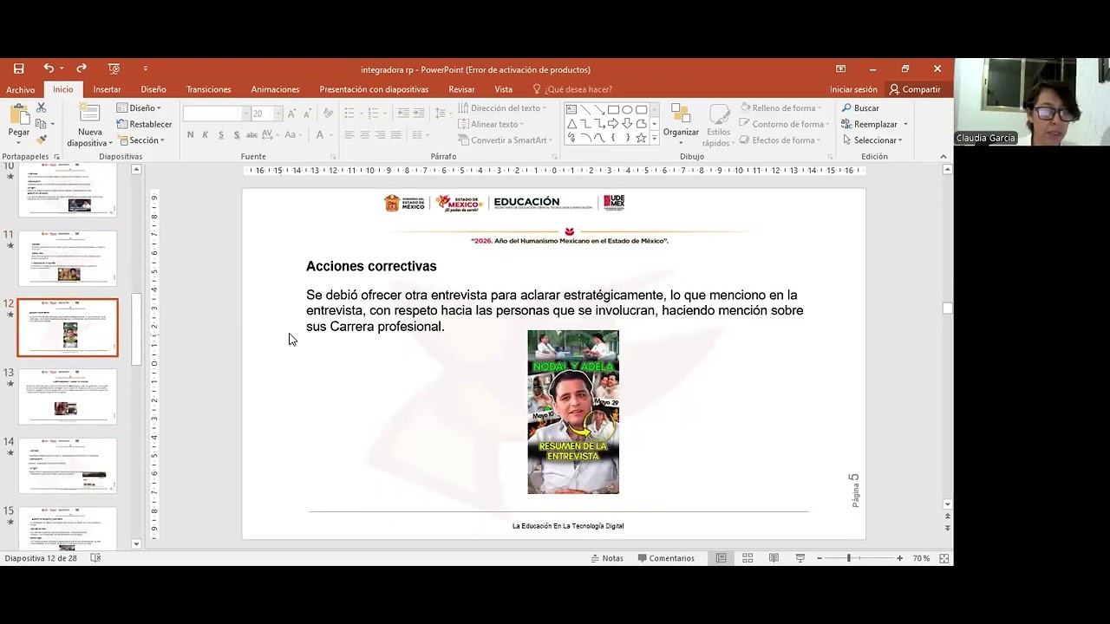Click Restablecer to reset the slide

pos(144,124)
